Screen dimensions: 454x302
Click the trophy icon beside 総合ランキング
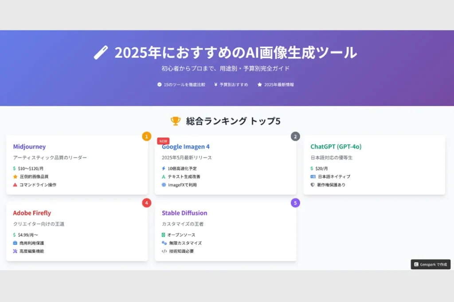point(176,121)
